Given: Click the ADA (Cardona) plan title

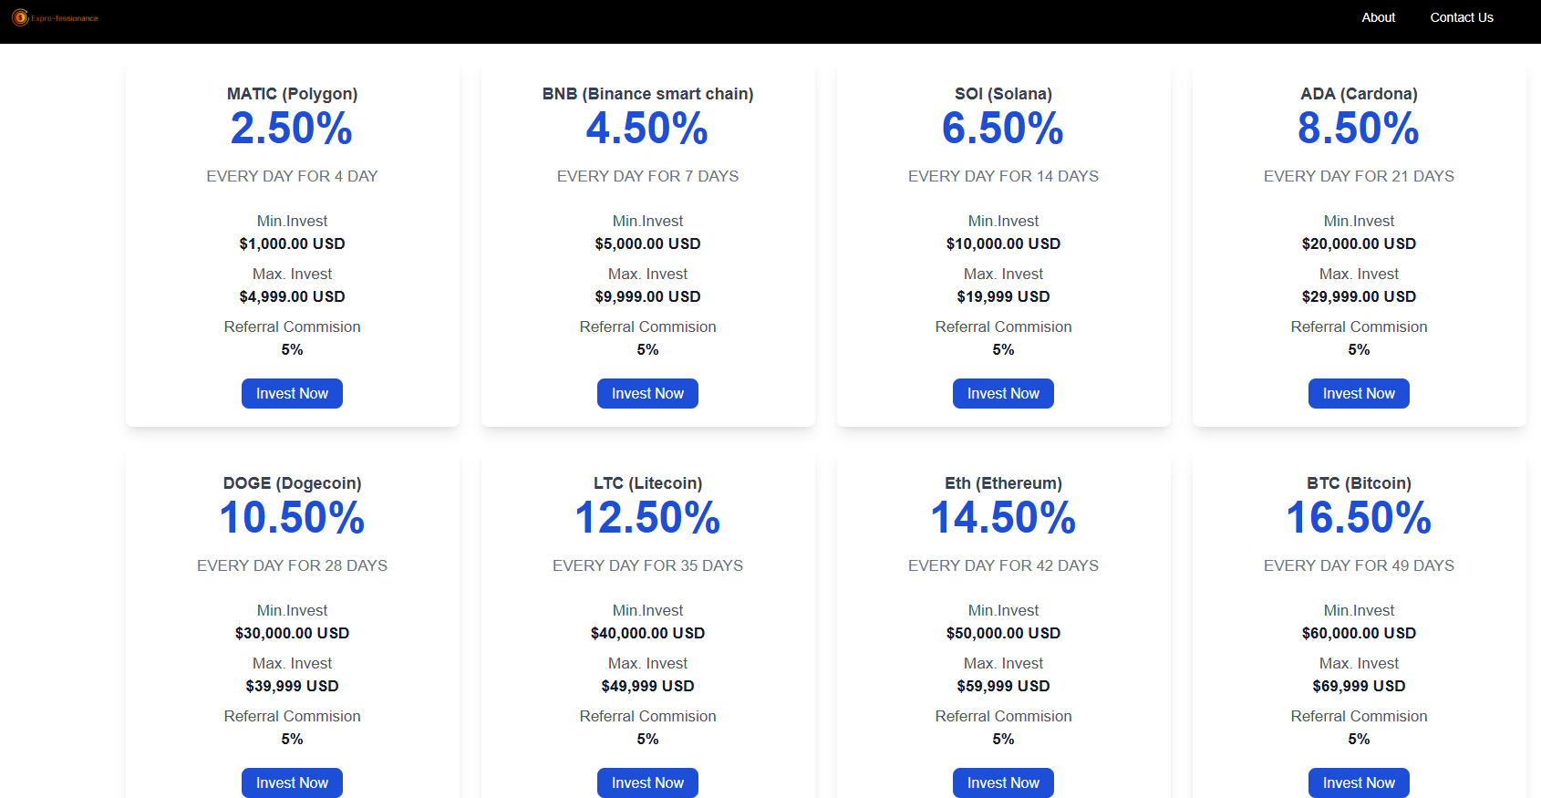Looking at the screenshot, I should coord(1359,94).
